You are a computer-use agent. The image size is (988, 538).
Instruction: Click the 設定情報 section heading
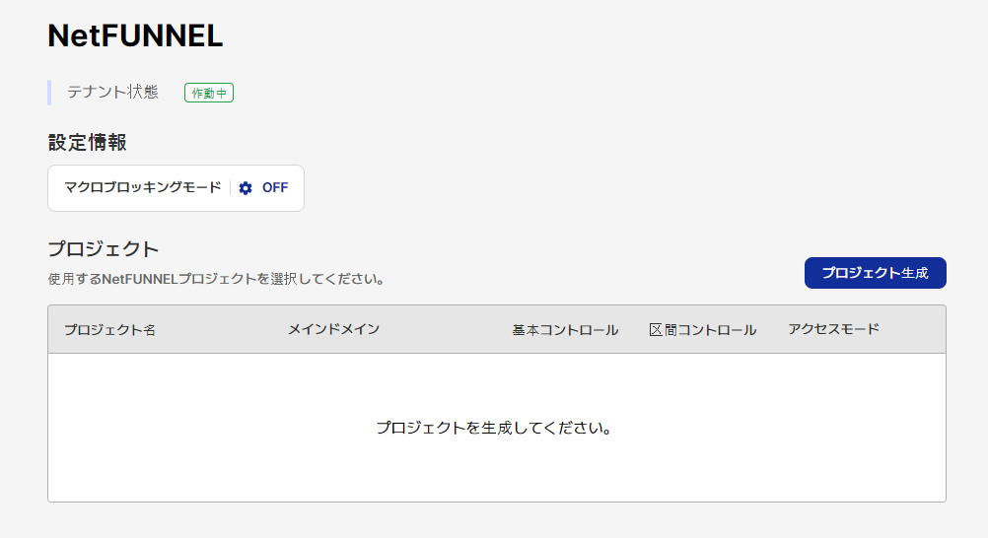point(87,142)
